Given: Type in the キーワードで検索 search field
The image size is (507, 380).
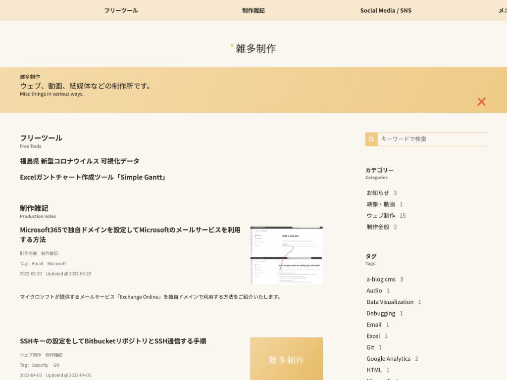Looking at the screenshot, I should 432,140.
